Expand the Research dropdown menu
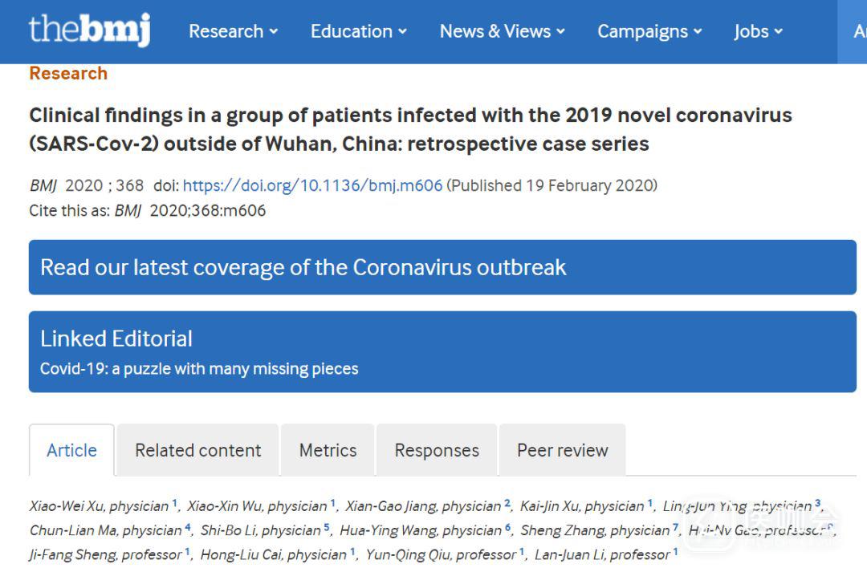 coord(233,31)
